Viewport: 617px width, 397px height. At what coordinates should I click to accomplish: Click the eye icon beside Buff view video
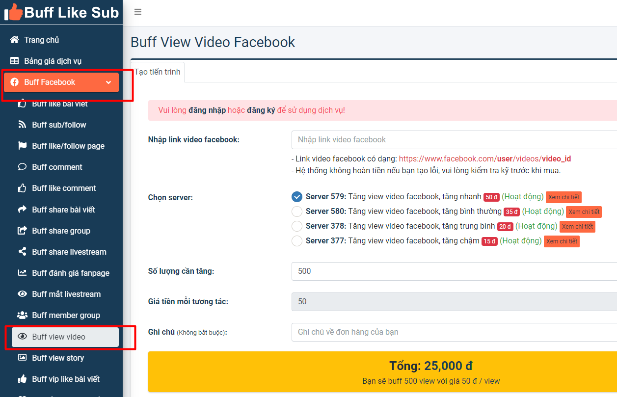22,337
